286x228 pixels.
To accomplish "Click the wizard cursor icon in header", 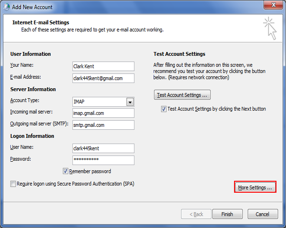I will (270, 28).
